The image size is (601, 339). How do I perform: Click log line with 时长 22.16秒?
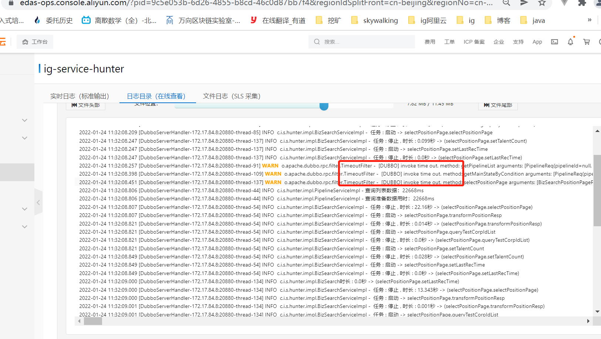pyautogui.click(x=306, y=207)
